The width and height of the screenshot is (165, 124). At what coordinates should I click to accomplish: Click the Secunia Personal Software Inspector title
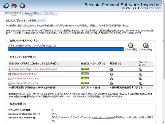tap(122, 5)
